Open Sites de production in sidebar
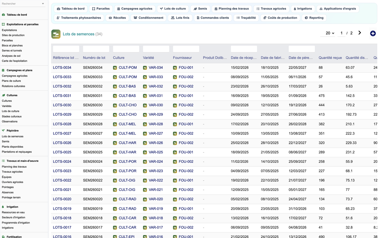This screenshot has width=384, height=238. coord(13,35)
